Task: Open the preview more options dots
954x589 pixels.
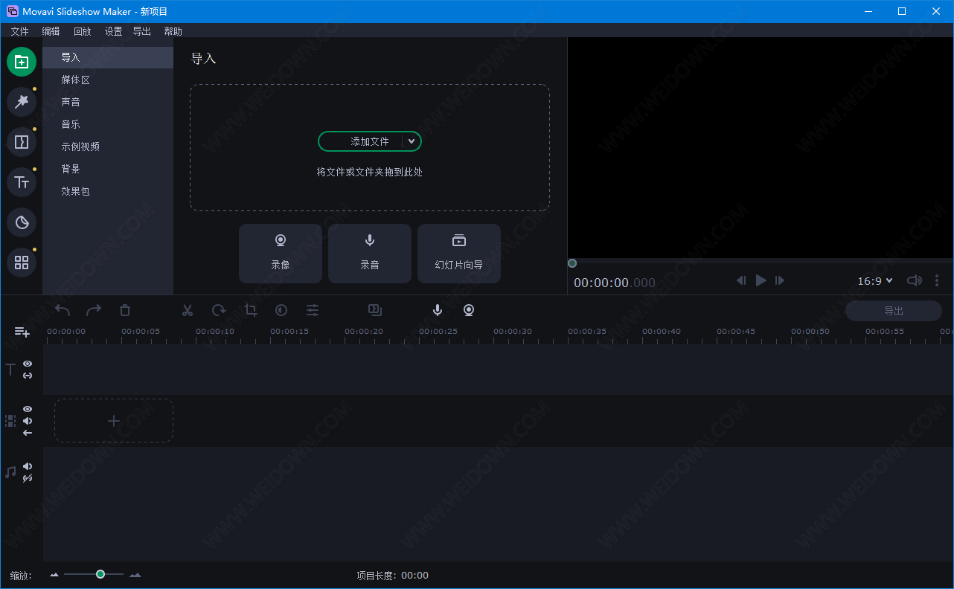Action: (x=937, y=280)
